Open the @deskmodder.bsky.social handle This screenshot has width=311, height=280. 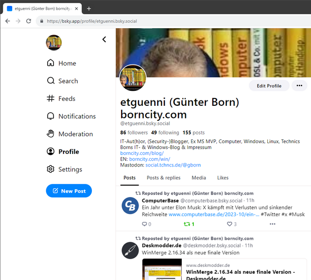[212, 246]
